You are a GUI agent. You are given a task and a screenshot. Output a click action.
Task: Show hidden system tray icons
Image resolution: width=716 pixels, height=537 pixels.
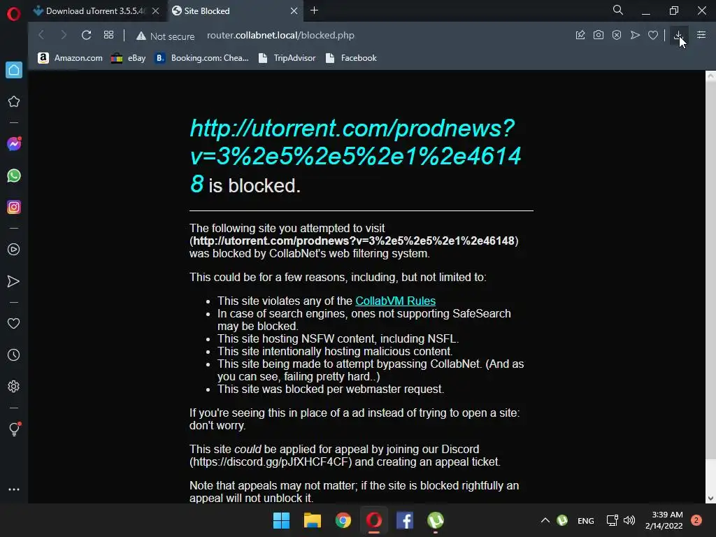(x=545, y=520)
